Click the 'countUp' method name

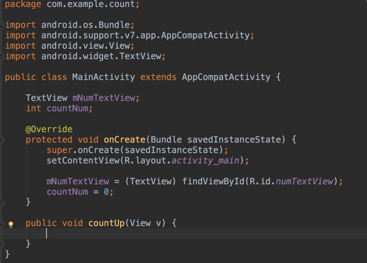pyautogui.click(x=106, y=223)
